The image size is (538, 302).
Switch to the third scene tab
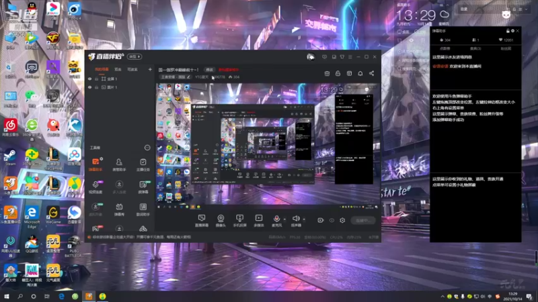coord(132,69)
